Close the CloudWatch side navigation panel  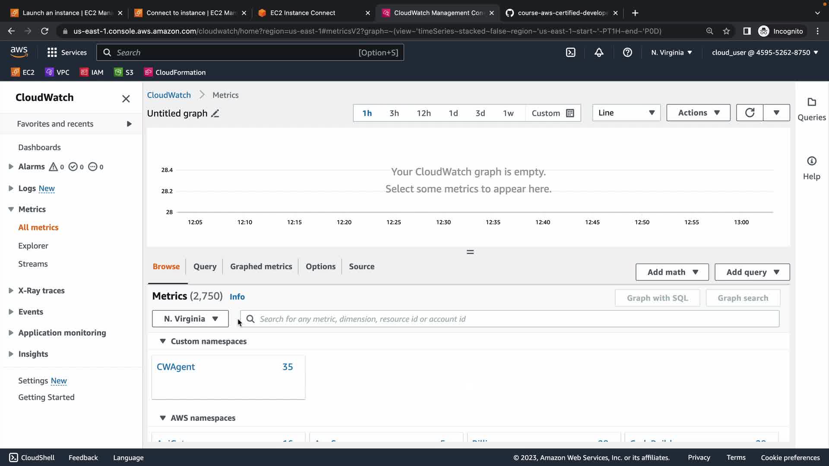coord(126,99)
